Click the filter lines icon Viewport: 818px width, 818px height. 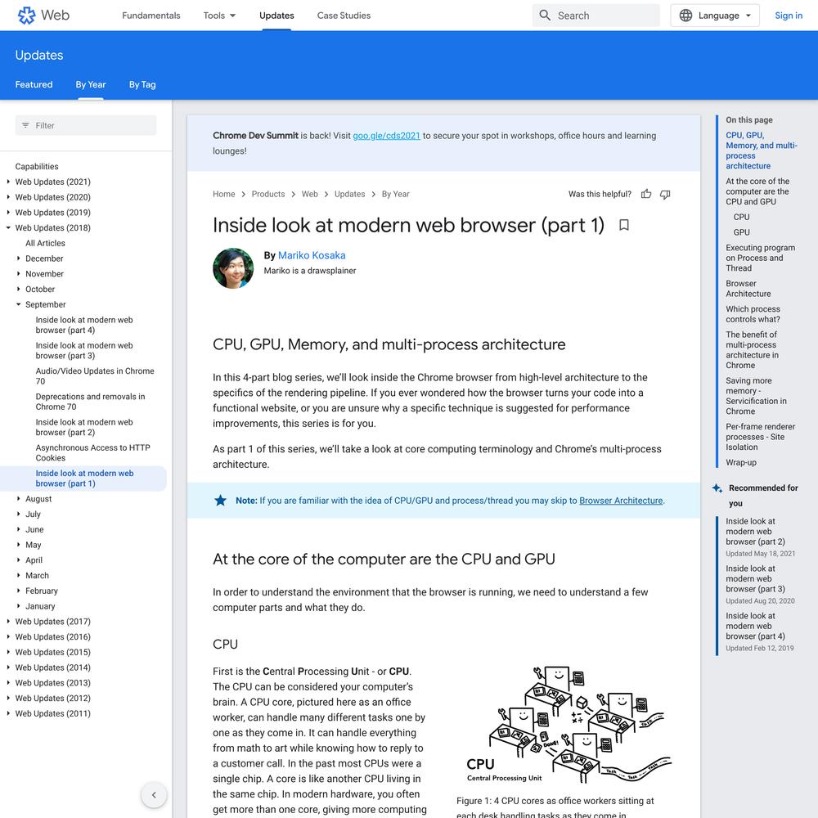point(25,125)
